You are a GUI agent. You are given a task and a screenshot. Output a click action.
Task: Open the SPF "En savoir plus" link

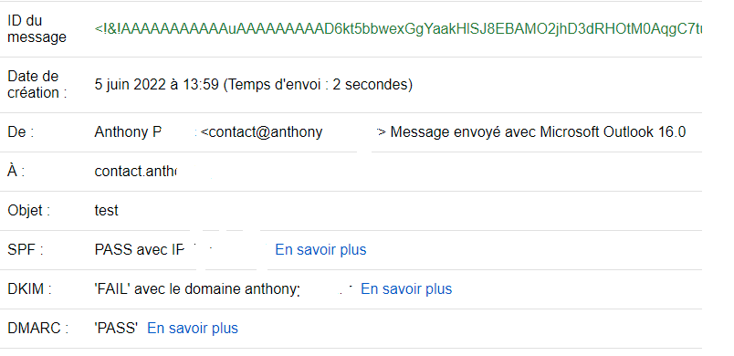click(x=320, y=250)
